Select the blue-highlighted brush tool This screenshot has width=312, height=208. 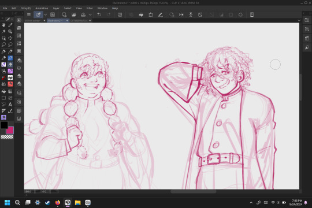[10, 58]
